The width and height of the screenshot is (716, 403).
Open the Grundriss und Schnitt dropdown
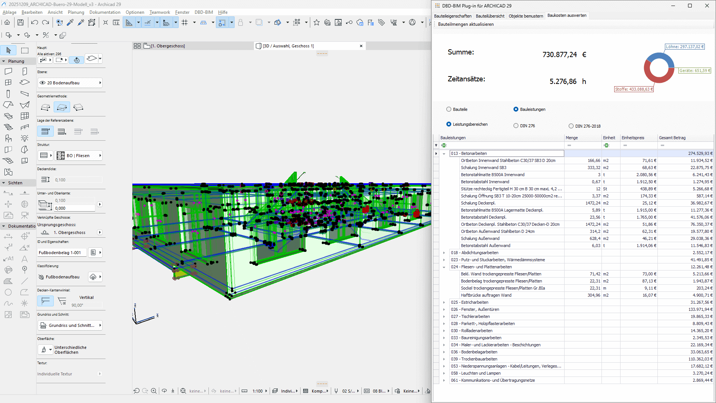click(70, 325)
